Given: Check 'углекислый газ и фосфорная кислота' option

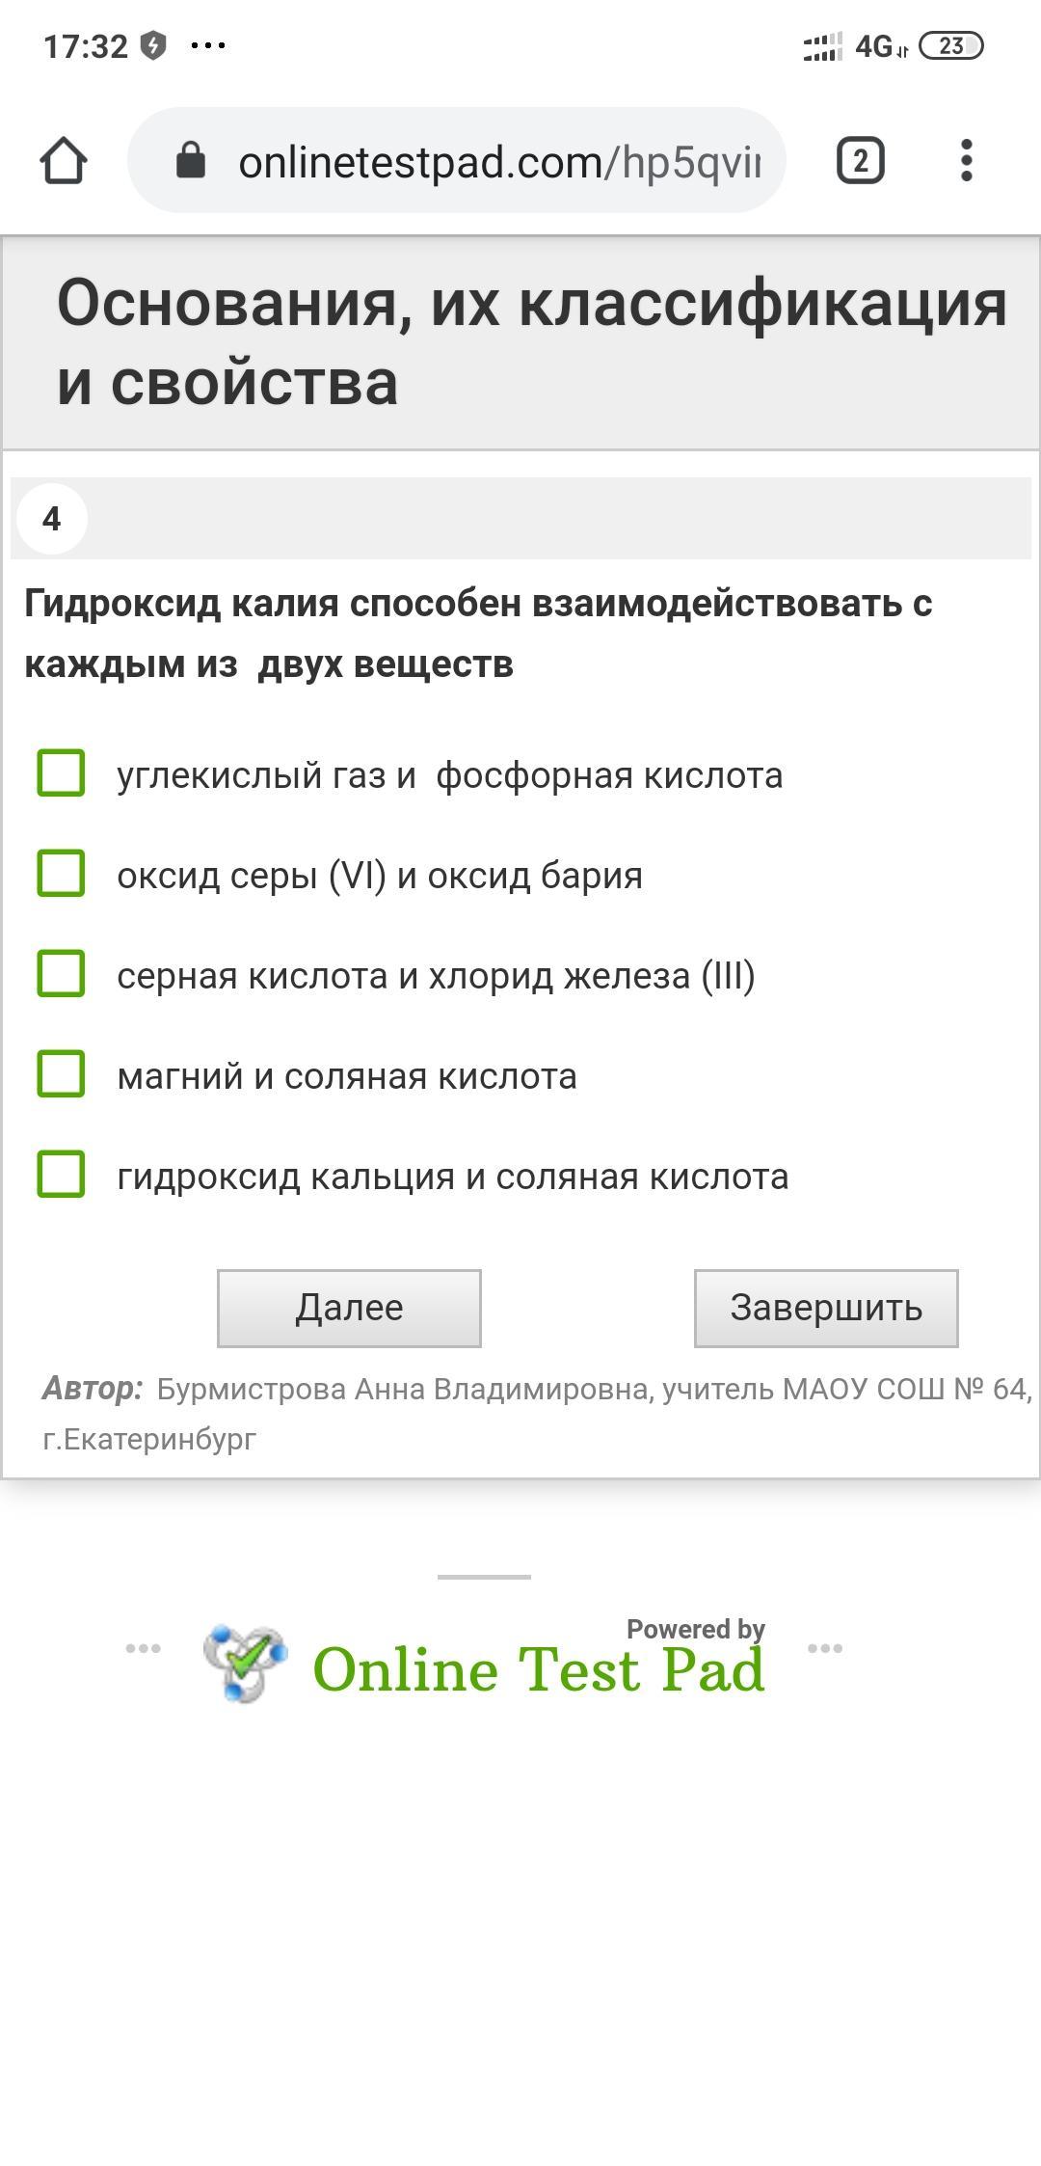Looking at the screenshot, I should pyautogui.click(x=61, y=773).
